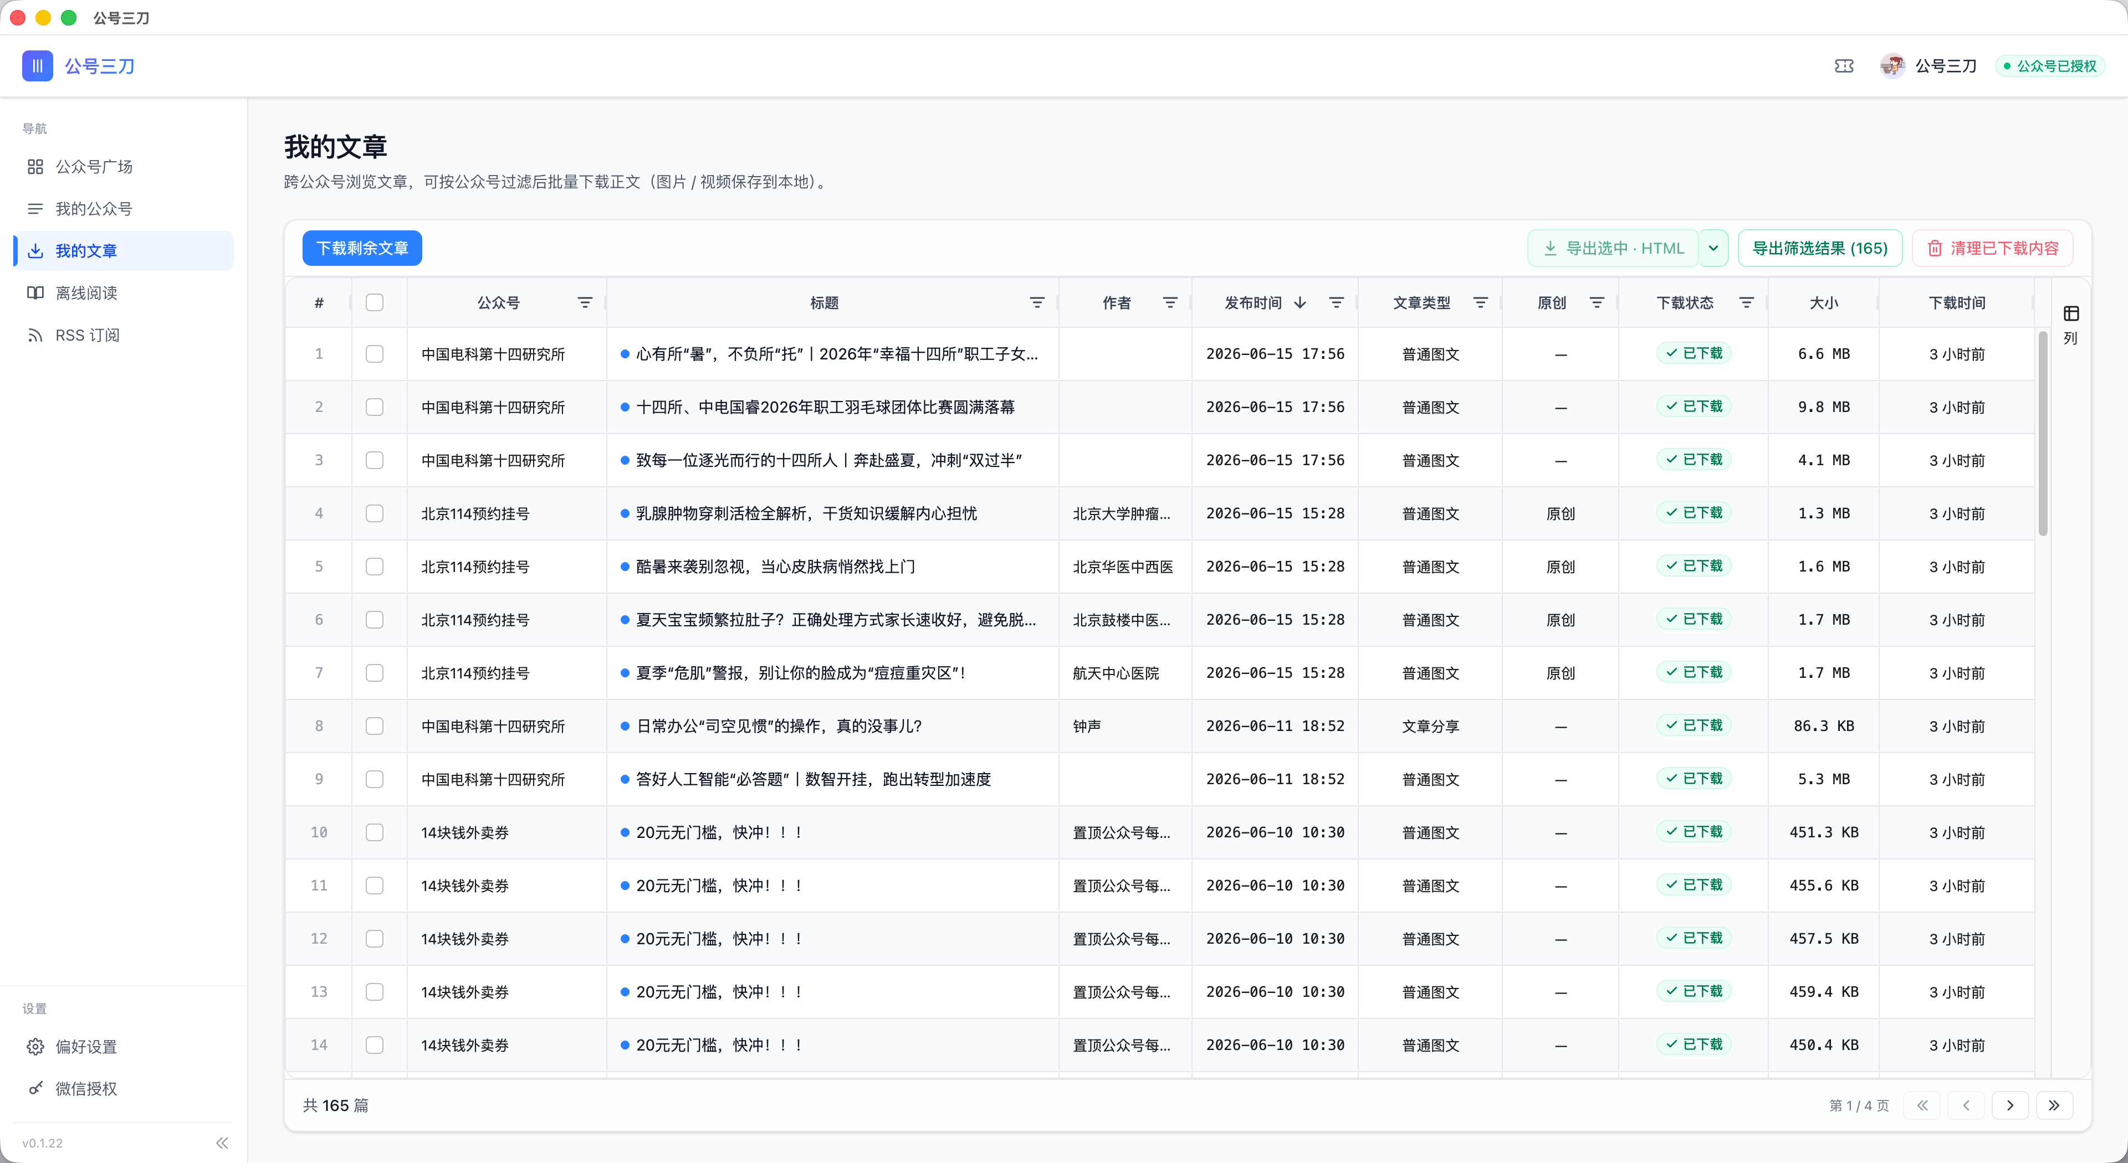This screenshot has width=2128, height=1163.
Task: Open the 公号三刀 user avatar
Action: pyautogui.click(x=1892, y=66)
